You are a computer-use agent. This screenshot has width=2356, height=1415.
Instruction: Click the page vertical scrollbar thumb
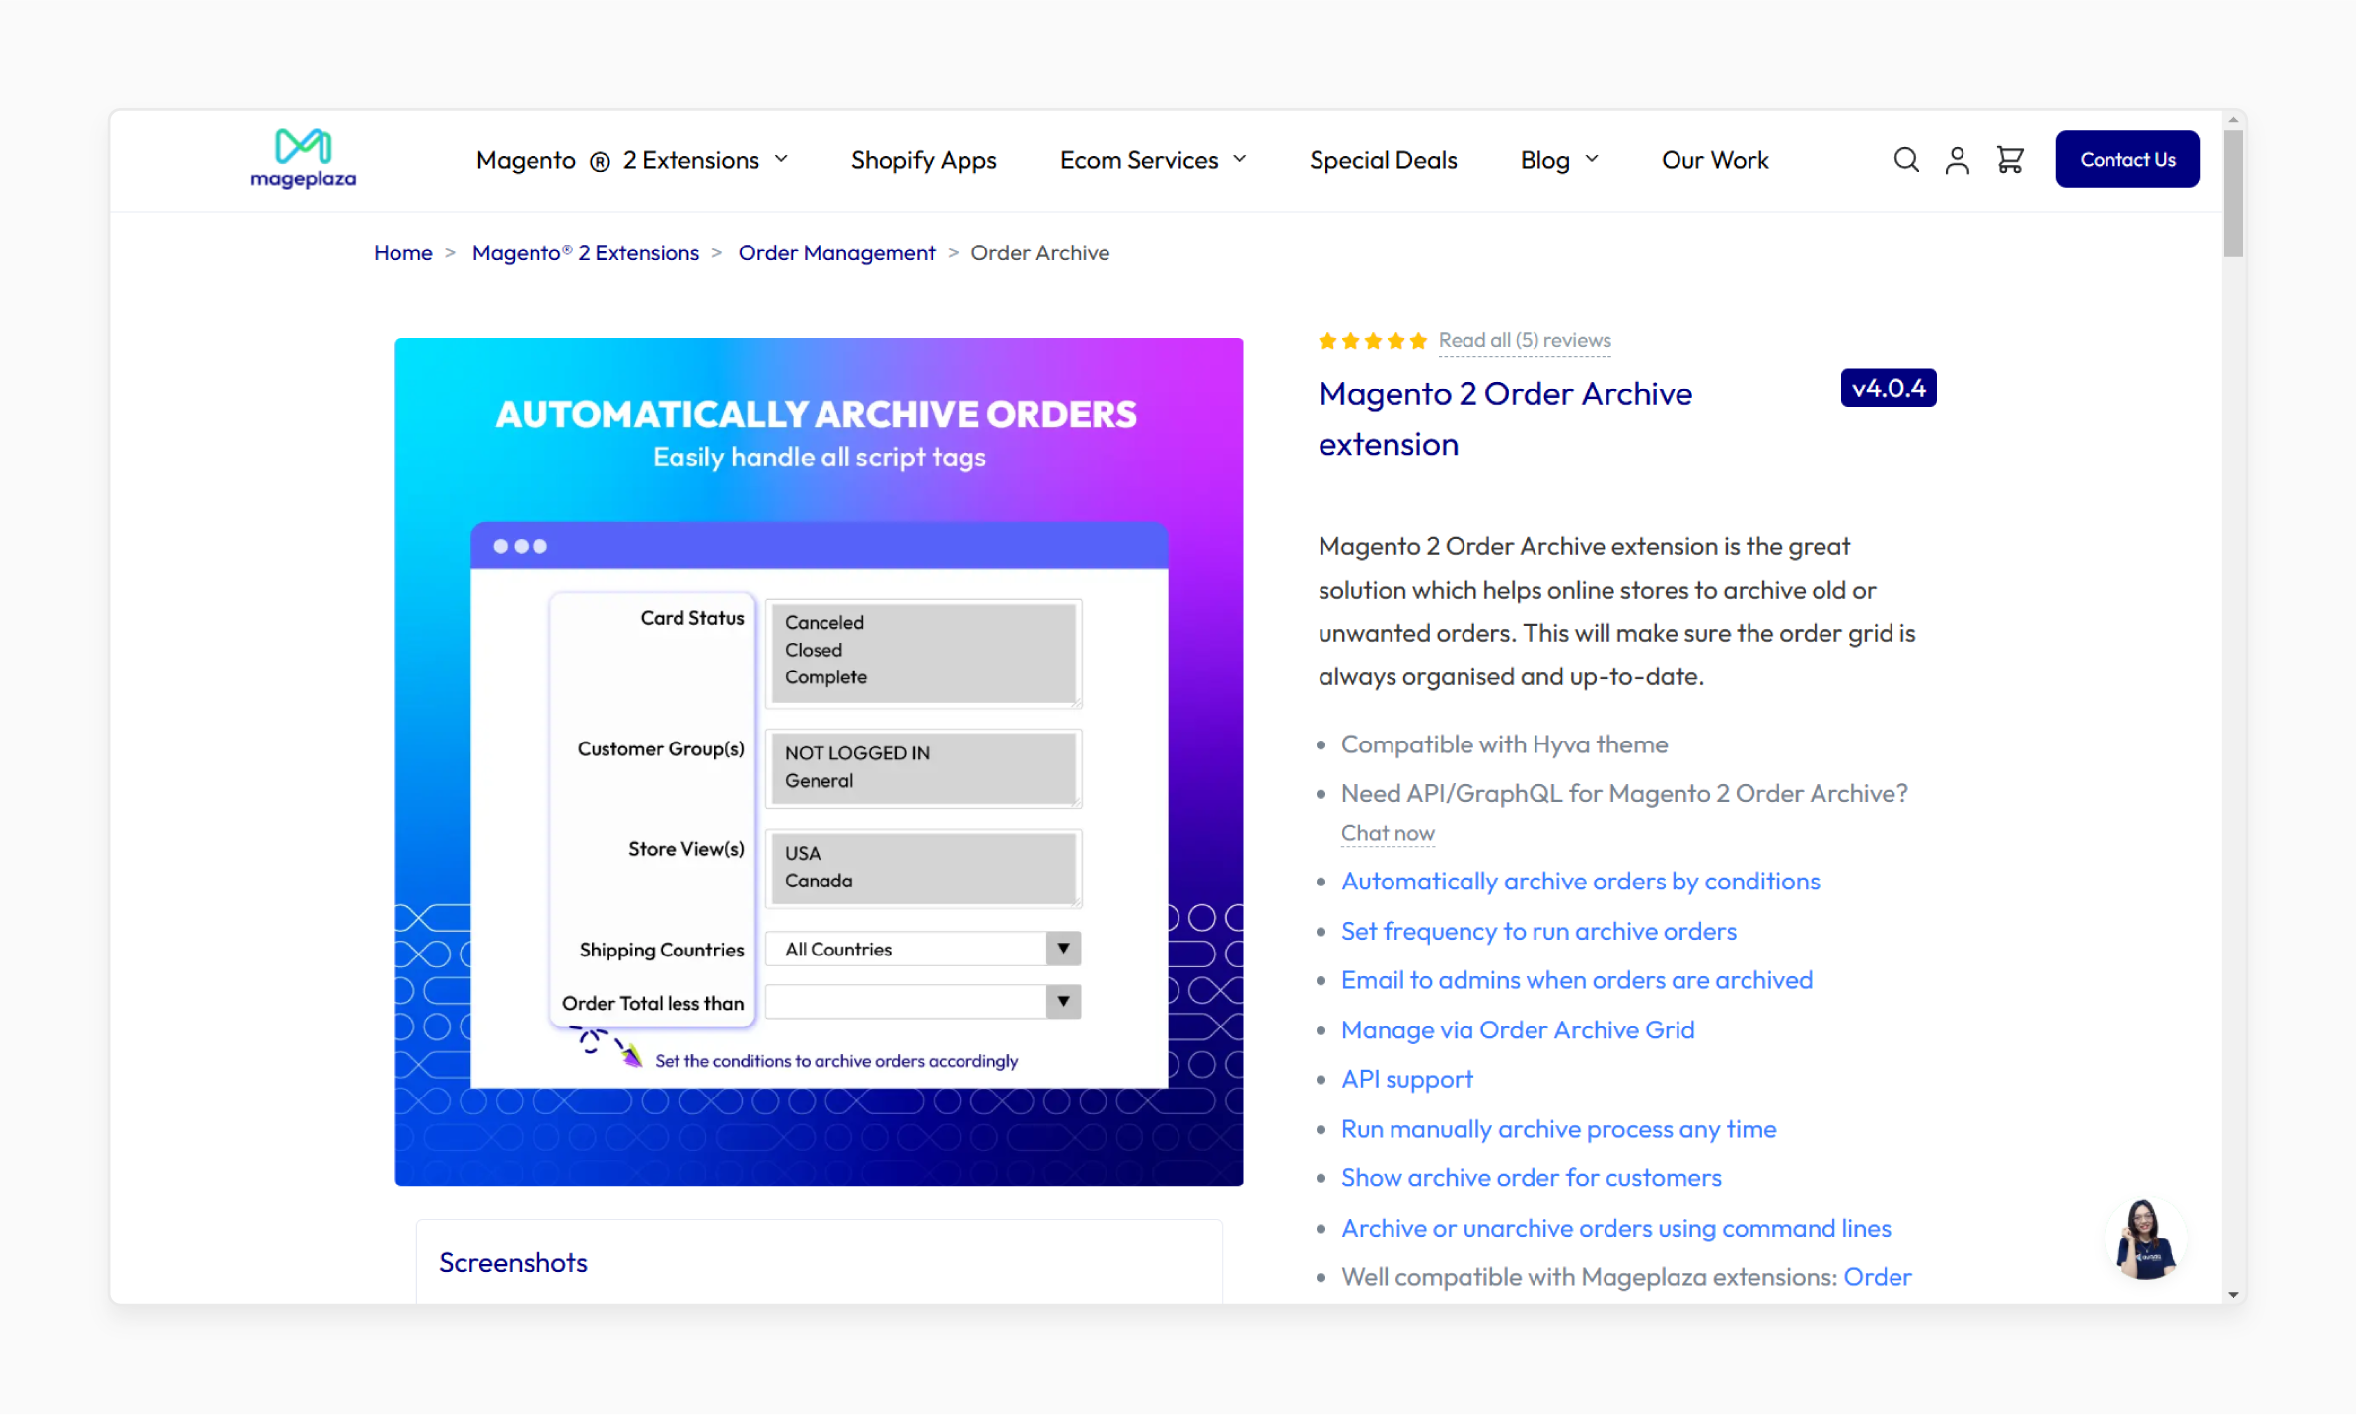[x=2233, y=193]
